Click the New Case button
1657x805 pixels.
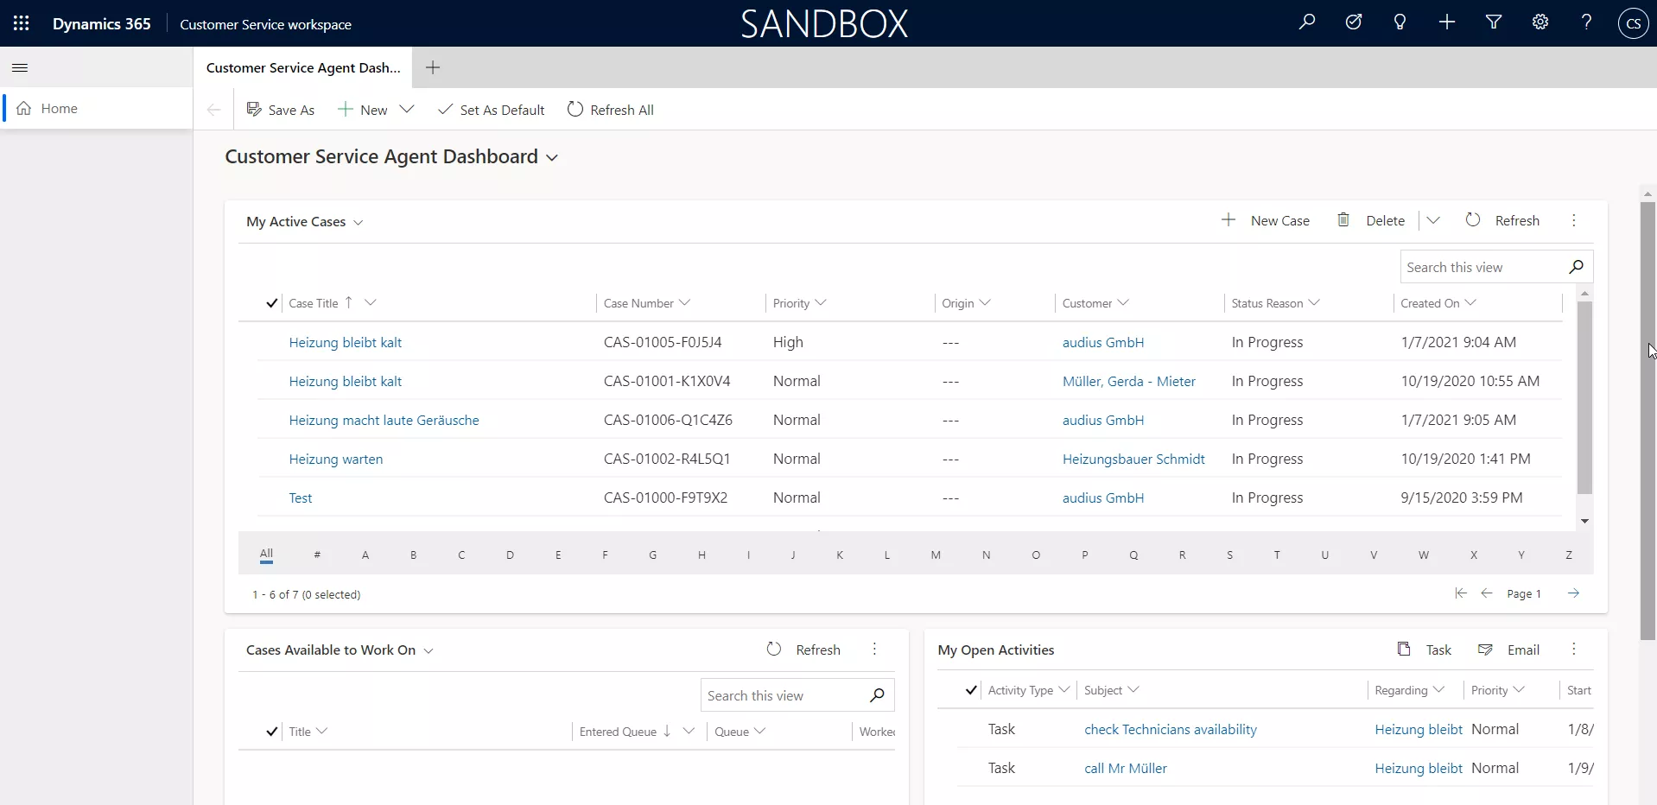pos(1266,220)
